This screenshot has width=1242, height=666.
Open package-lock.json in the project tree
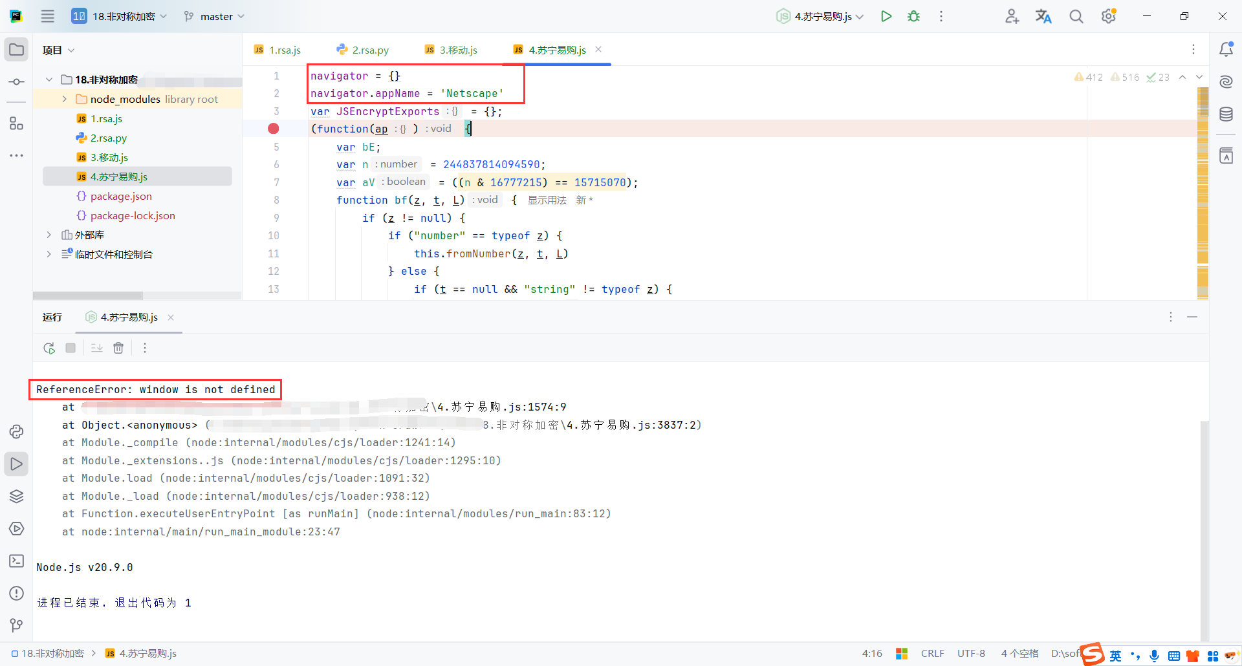point(133,215)
